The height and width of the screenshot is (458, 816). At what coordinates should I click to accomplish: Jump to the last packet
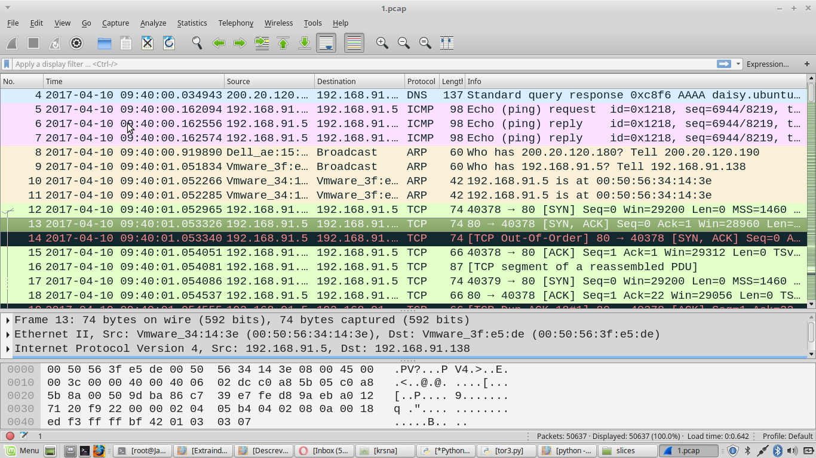(x=304, y=42)
